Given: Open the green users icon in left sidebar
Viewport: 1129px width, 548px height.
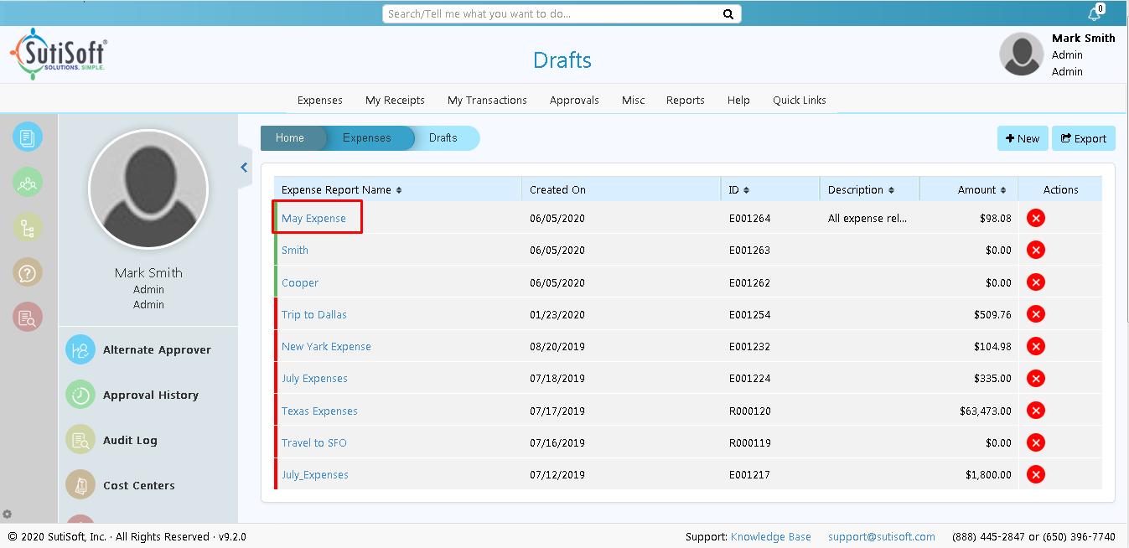Looking at the screenshot, I should click(28, 183).
